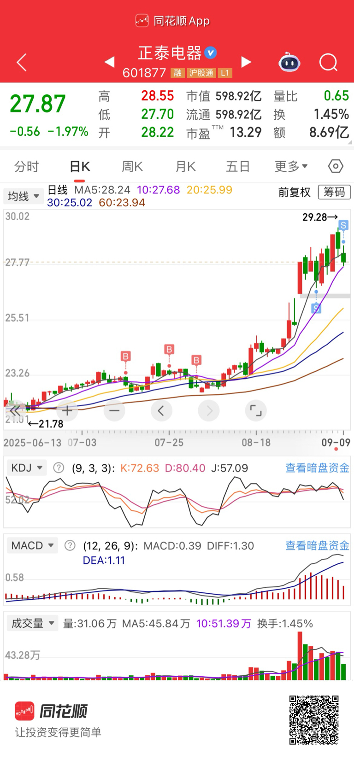The width and height of the screenshot is (354, 766).
Task: Switch to the 五日 tab
Action: tap(238, 166)
